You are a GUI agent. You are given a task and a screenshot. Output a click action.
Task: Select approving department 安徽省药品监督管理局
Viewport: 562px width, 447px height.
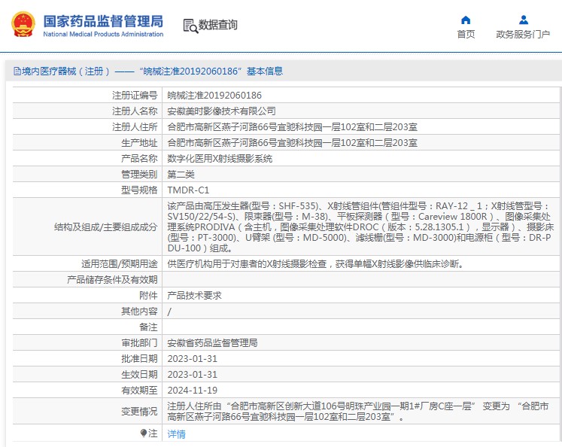click(212, 342)
